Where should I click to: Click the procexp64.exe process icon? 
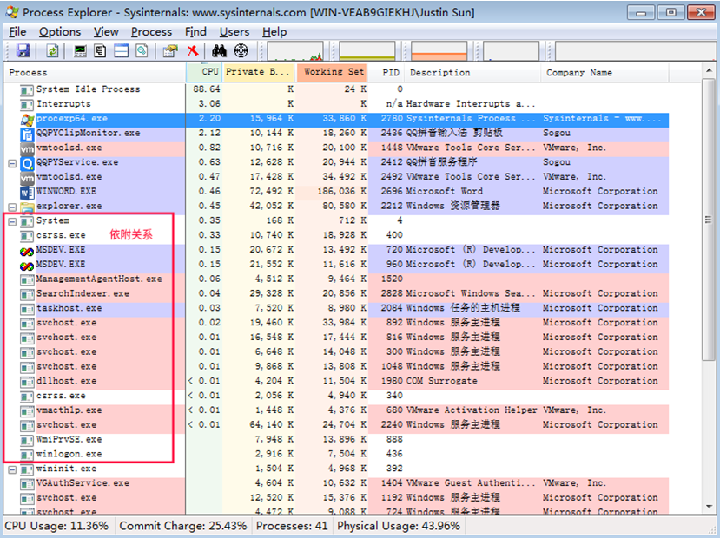coord(27,120)
